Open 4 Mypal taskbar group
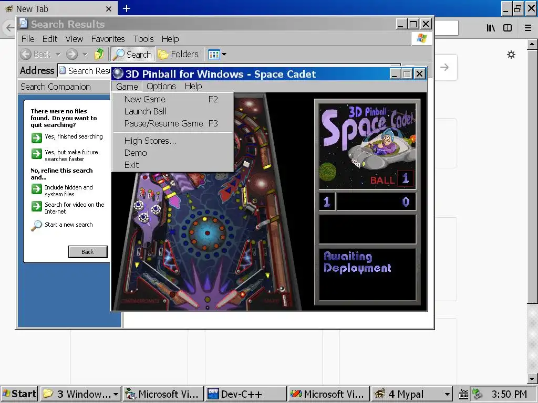 412,394
